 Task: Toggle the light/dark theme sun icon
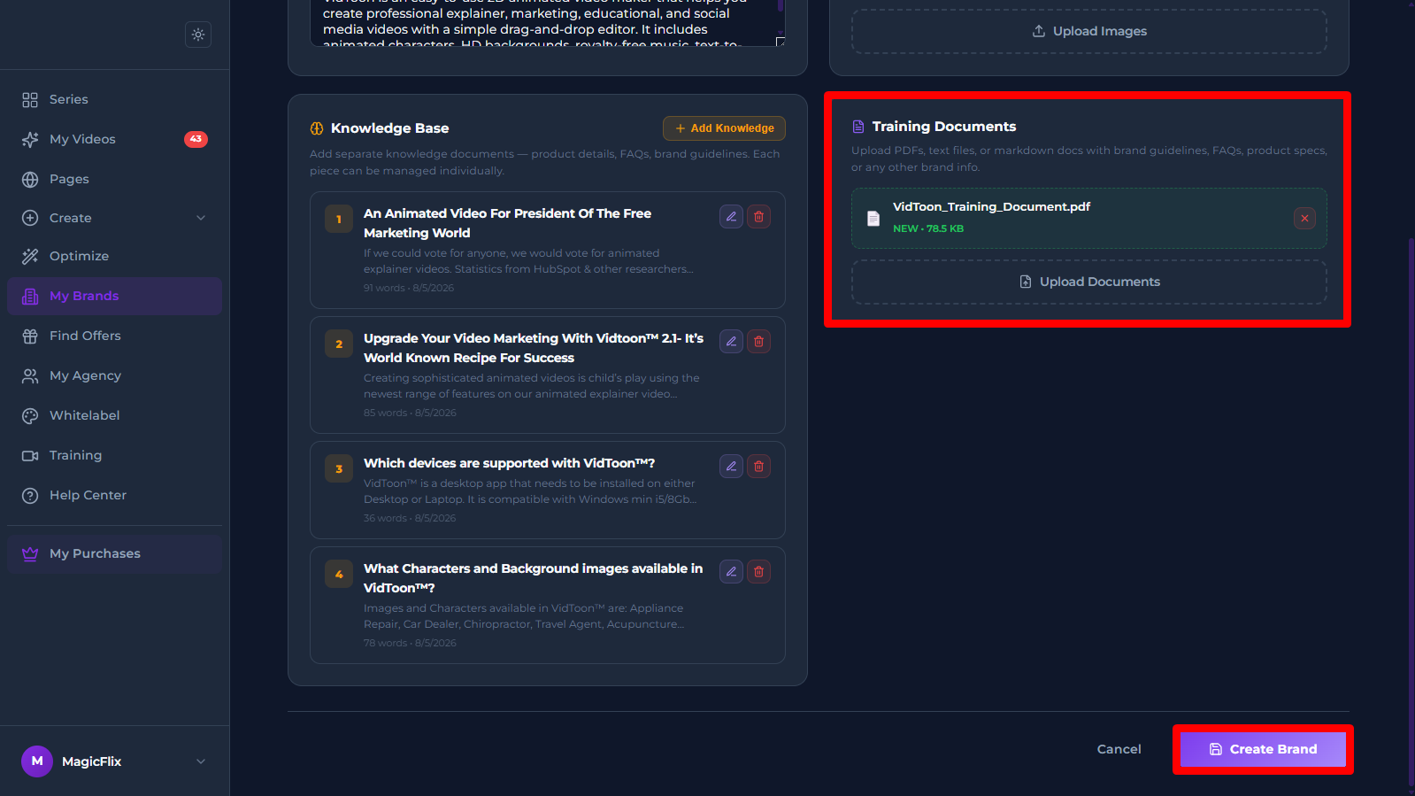point(198,35)
